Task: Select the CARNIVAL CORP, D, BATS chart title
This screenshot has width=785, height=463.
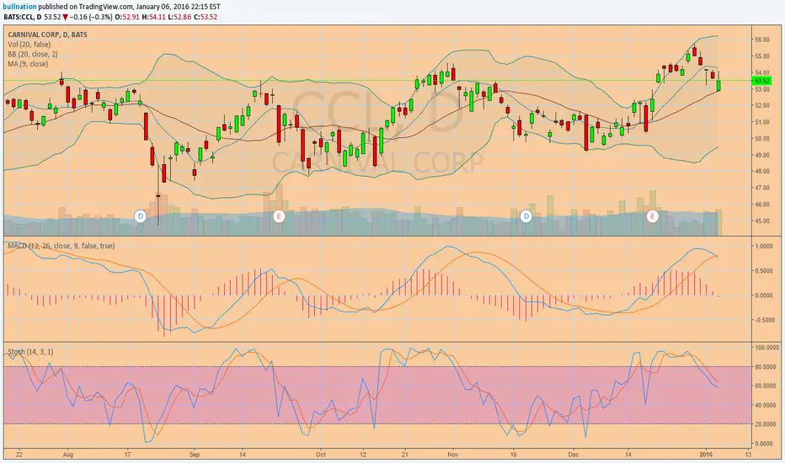Action: (47, 35)
